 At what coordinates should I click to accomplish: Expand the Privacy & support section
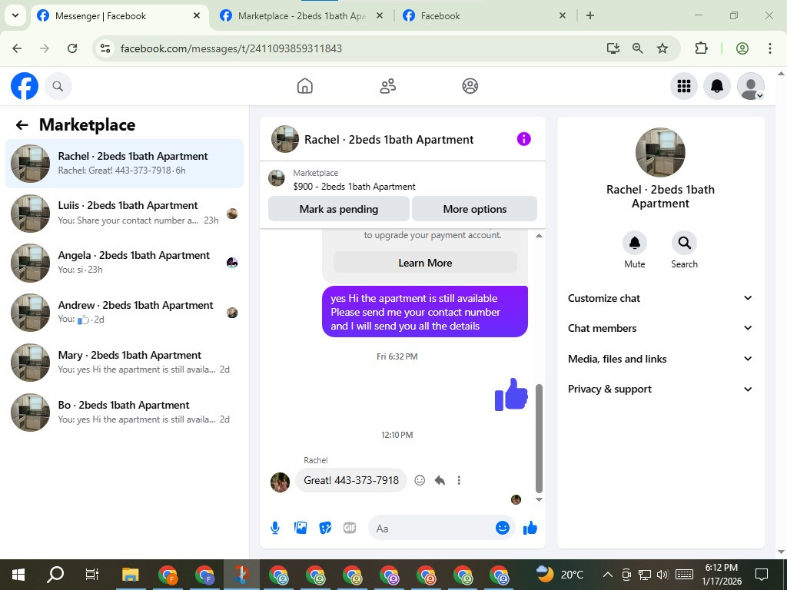[660, 389]
